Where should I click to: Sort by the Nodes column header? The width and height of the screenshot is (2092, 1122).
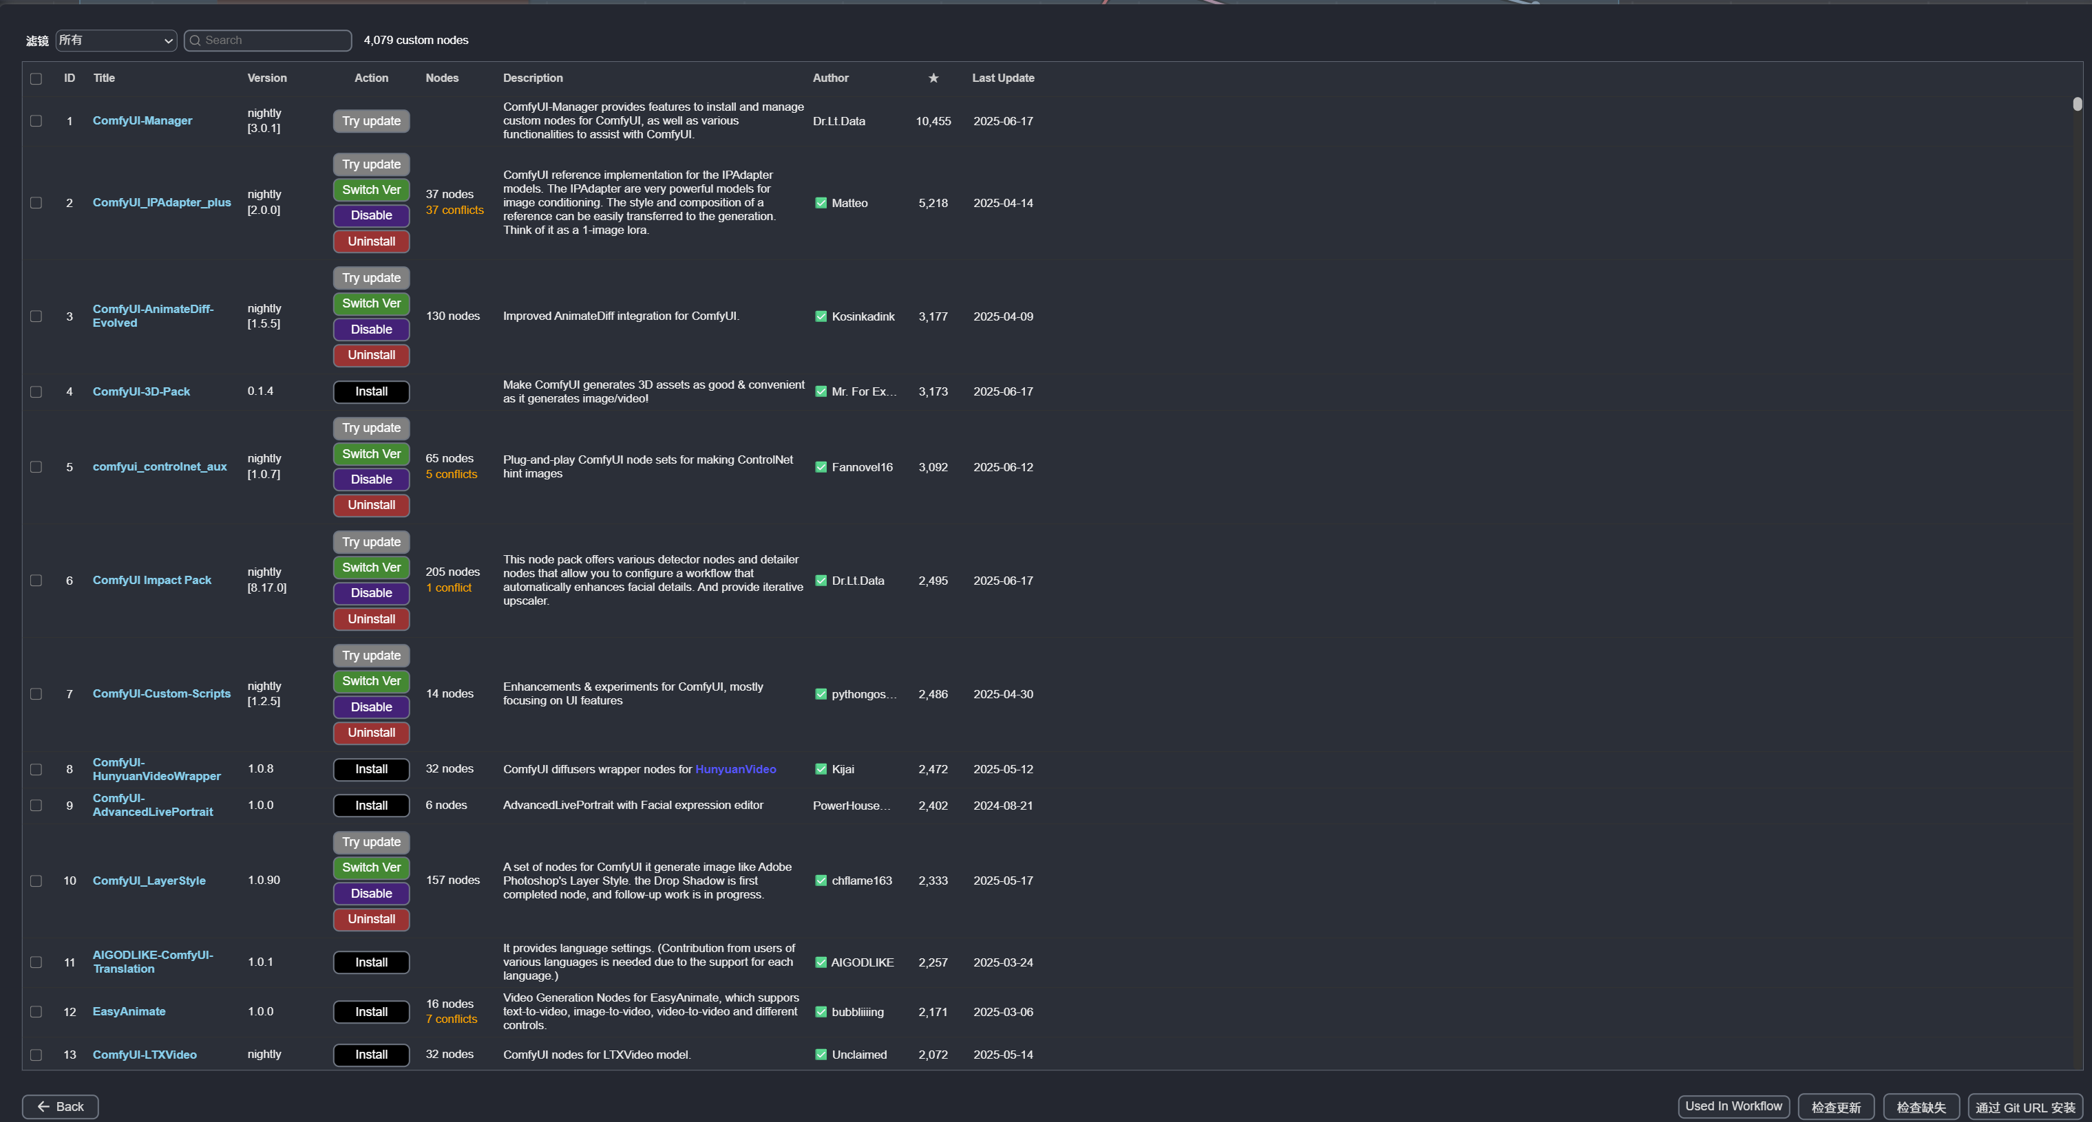pyautogui.click(x=442, y=78)
